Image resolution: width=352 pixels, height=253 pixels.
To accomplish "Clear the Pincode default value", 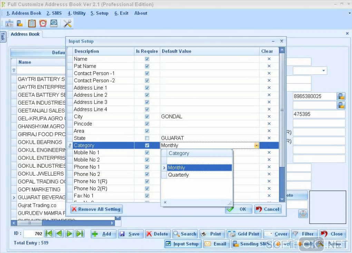I will (x=269, y=124).
